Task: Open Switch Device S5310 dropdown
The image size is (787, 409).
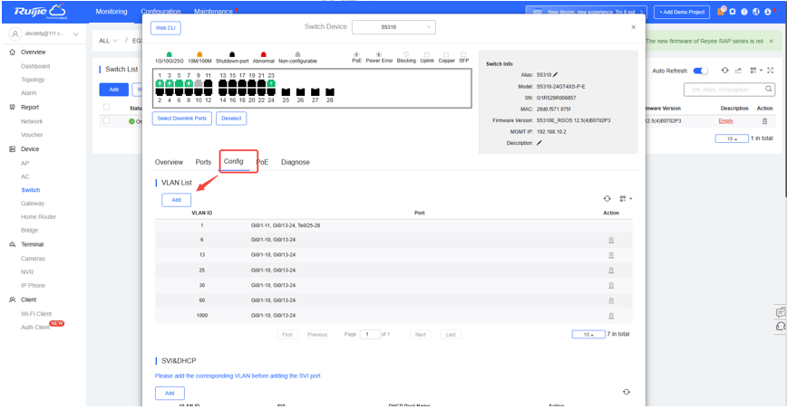Action: [393, 27]
